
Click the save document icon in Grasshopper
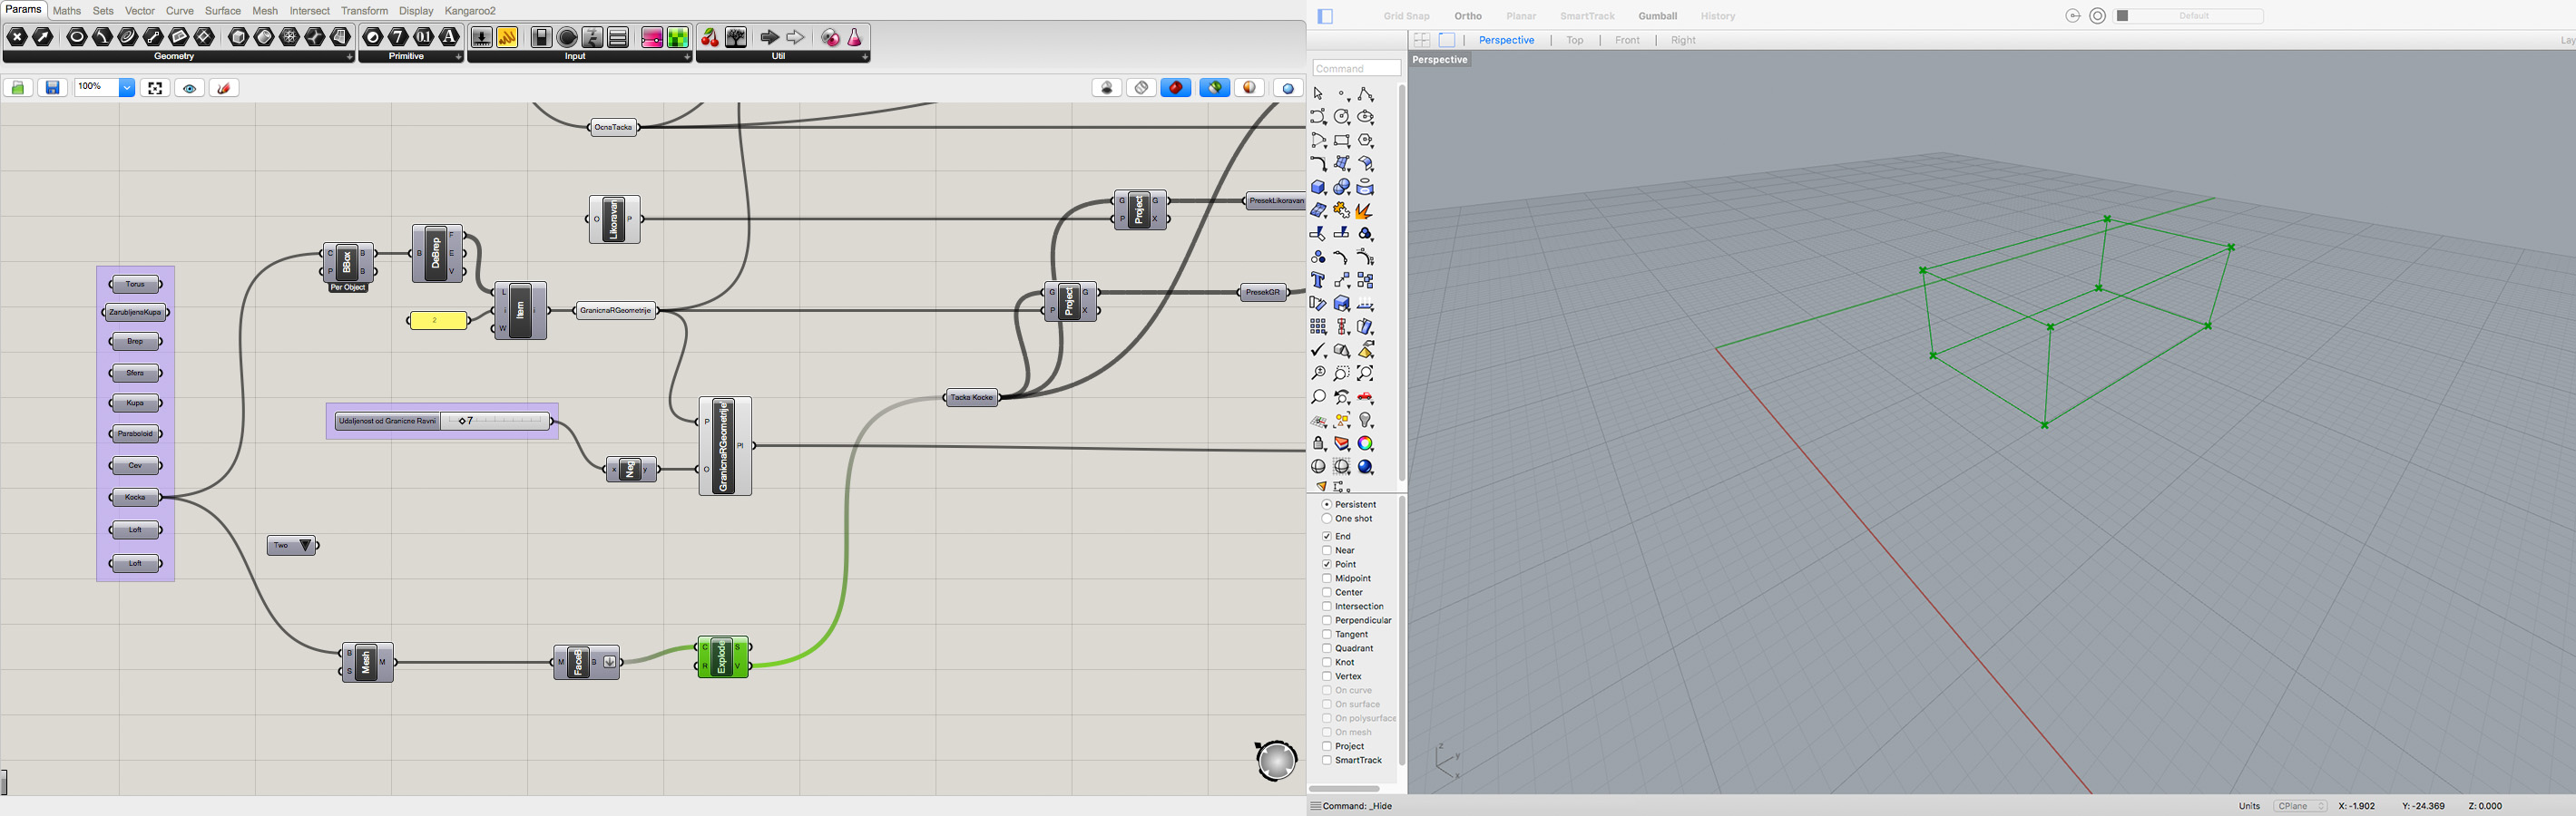coord(53,88)
